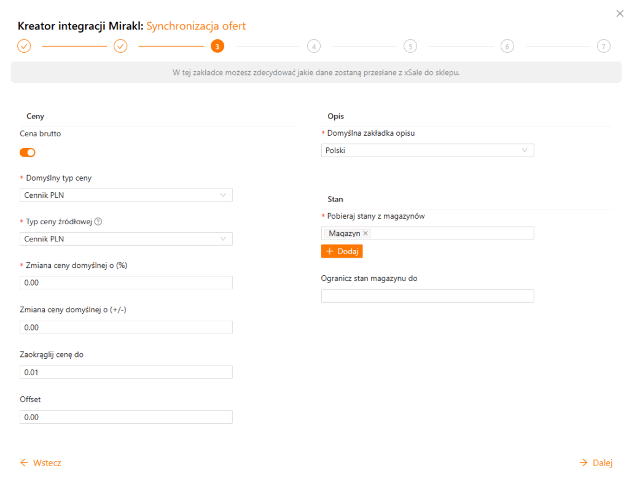Jump to wizard step 7
The width and height of the screenshot is (629, 481).
(603, 46)
